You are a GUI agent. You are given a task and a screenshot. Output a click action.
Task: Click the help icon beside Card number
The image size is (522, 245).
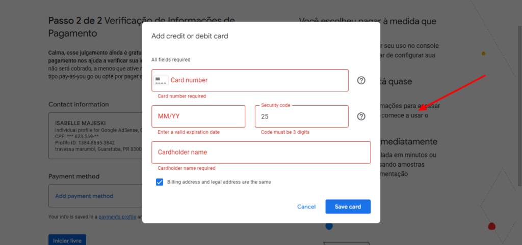(x=361, y=80)
